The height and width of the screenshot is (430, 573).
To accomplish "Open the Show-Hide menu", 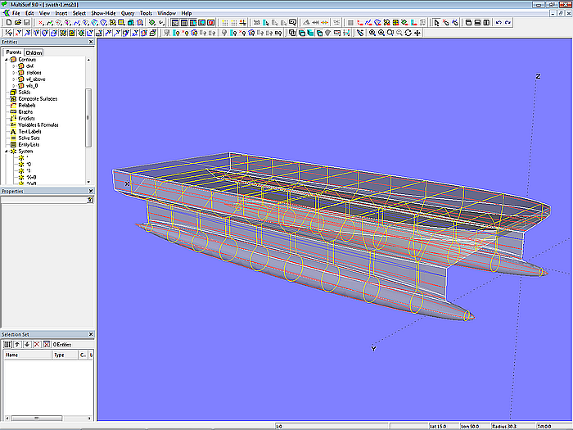I will (103, 14).
